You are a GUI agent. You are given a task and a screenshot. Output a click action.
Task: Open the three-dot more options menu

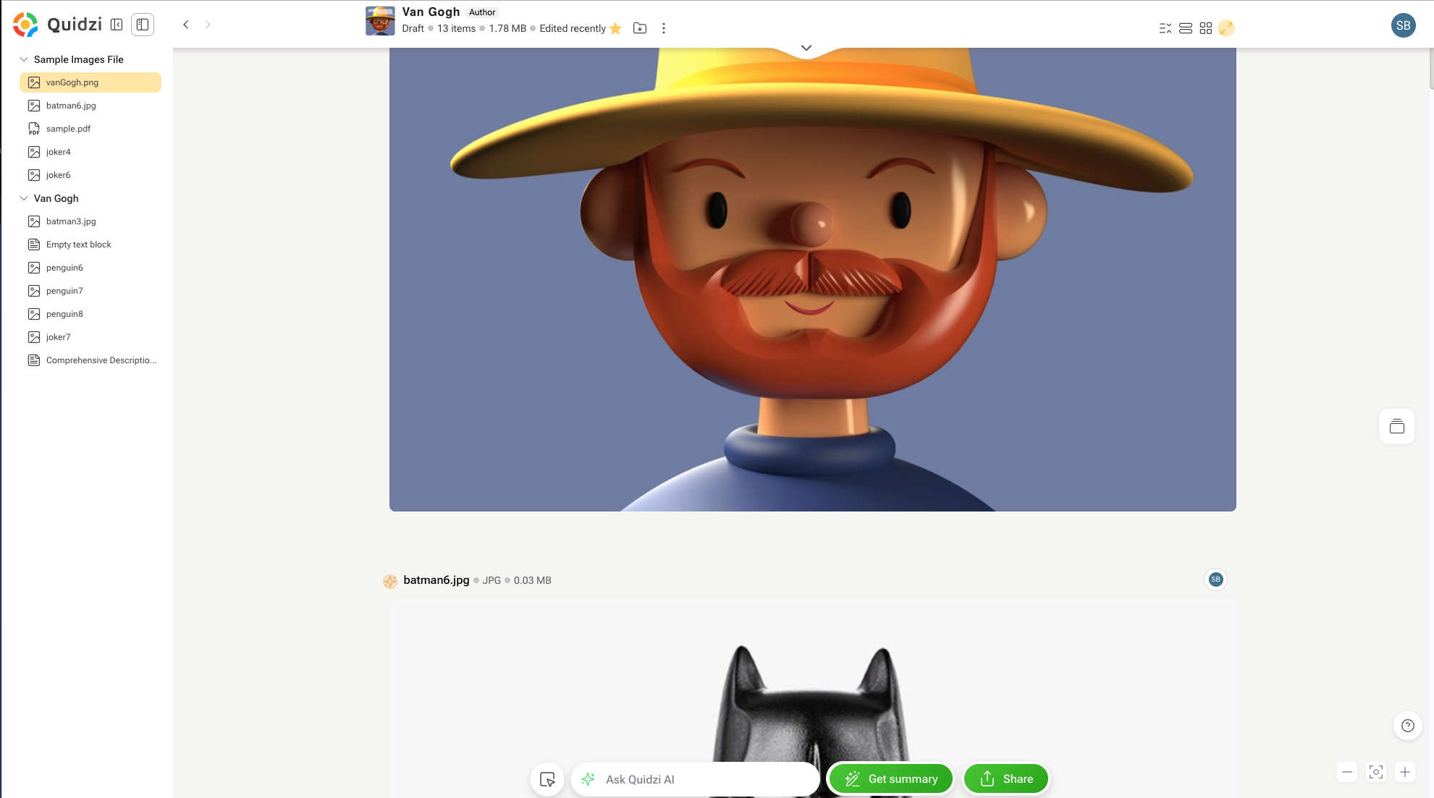663,28
